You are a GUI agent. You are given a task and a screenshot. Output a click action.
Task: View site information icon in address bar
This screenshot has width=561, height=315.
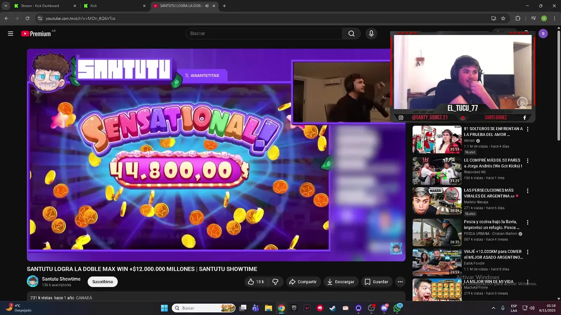[40, 18]
